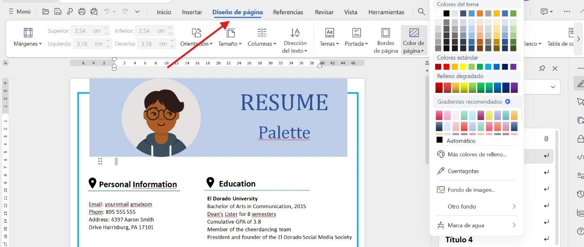Click the Color de página icon
This screenshot has width=584, height=247.
tap(414, 33)
